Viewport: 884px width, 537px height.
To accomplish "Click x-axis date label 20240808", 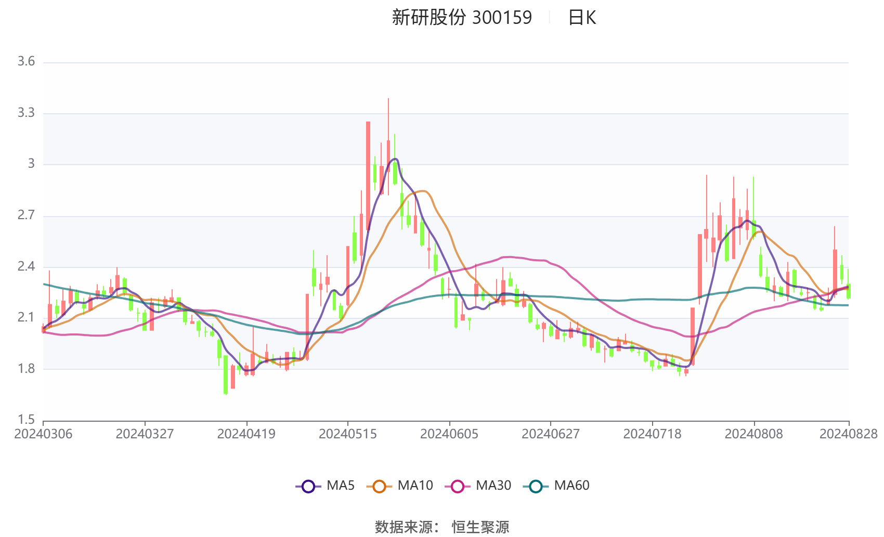I will [x=753, y=434].
